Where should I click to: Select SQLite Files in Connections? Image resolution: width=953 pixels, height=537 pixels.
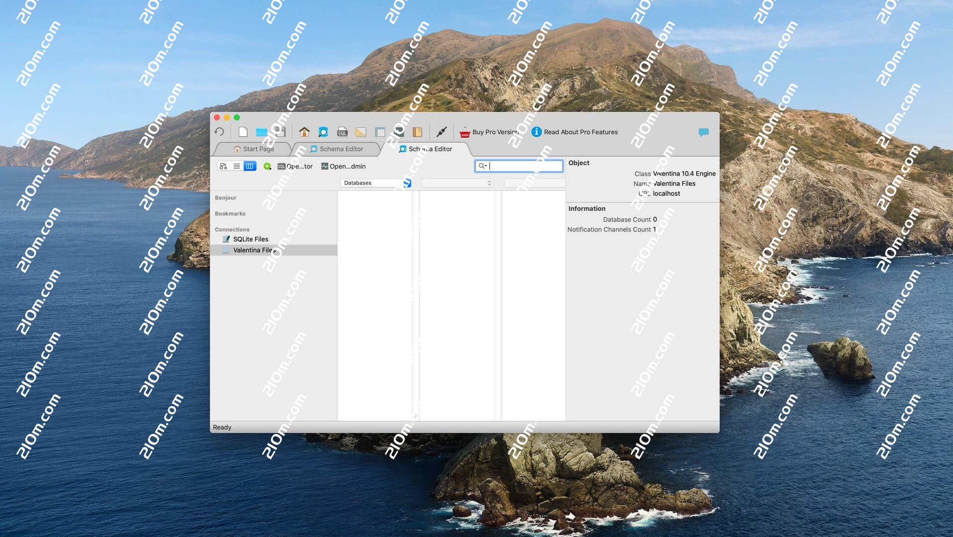pyautogui.click(x=250, y=239)
